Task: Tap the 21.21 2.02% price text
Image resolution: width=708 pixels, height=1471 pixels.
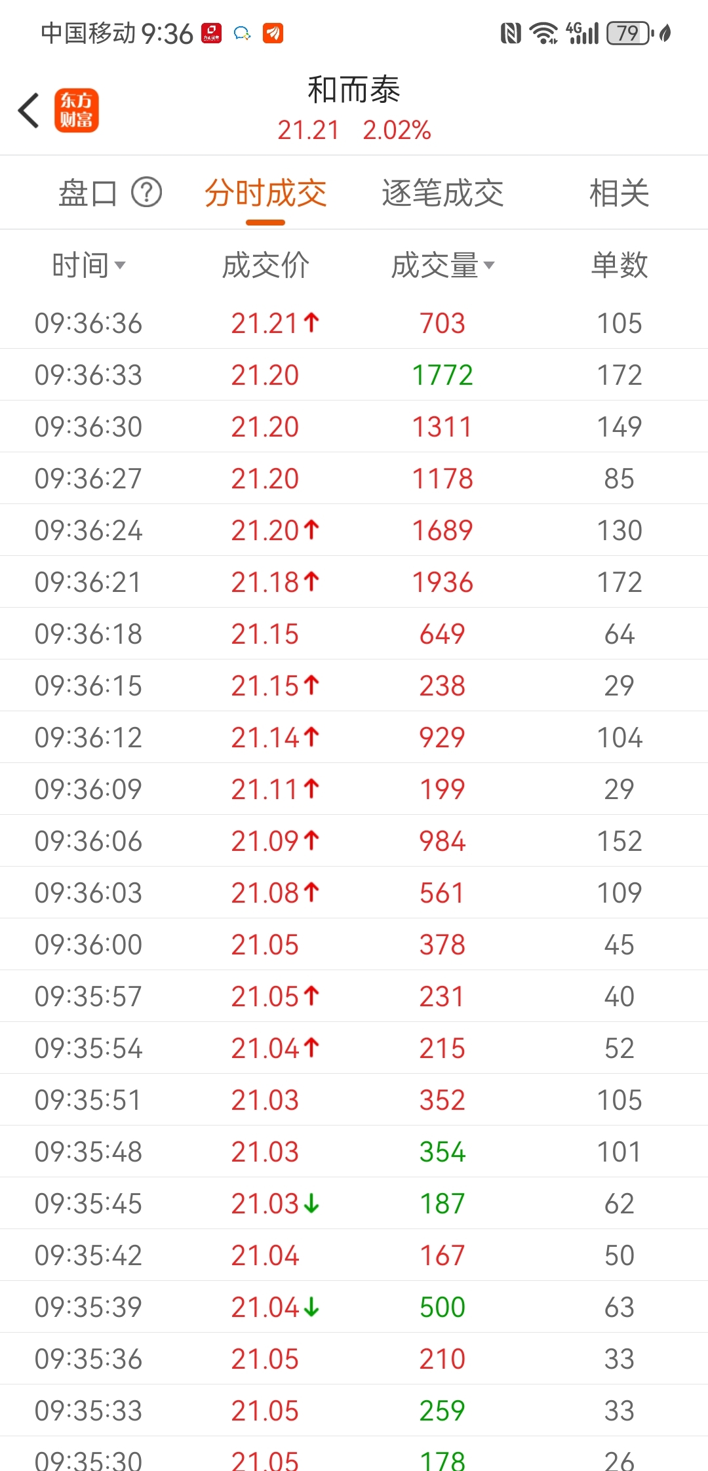Action: point(354,130)
